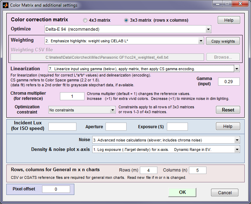Click the Gamma (input) field
Viewport: 251px width, 204px height.
229,82
